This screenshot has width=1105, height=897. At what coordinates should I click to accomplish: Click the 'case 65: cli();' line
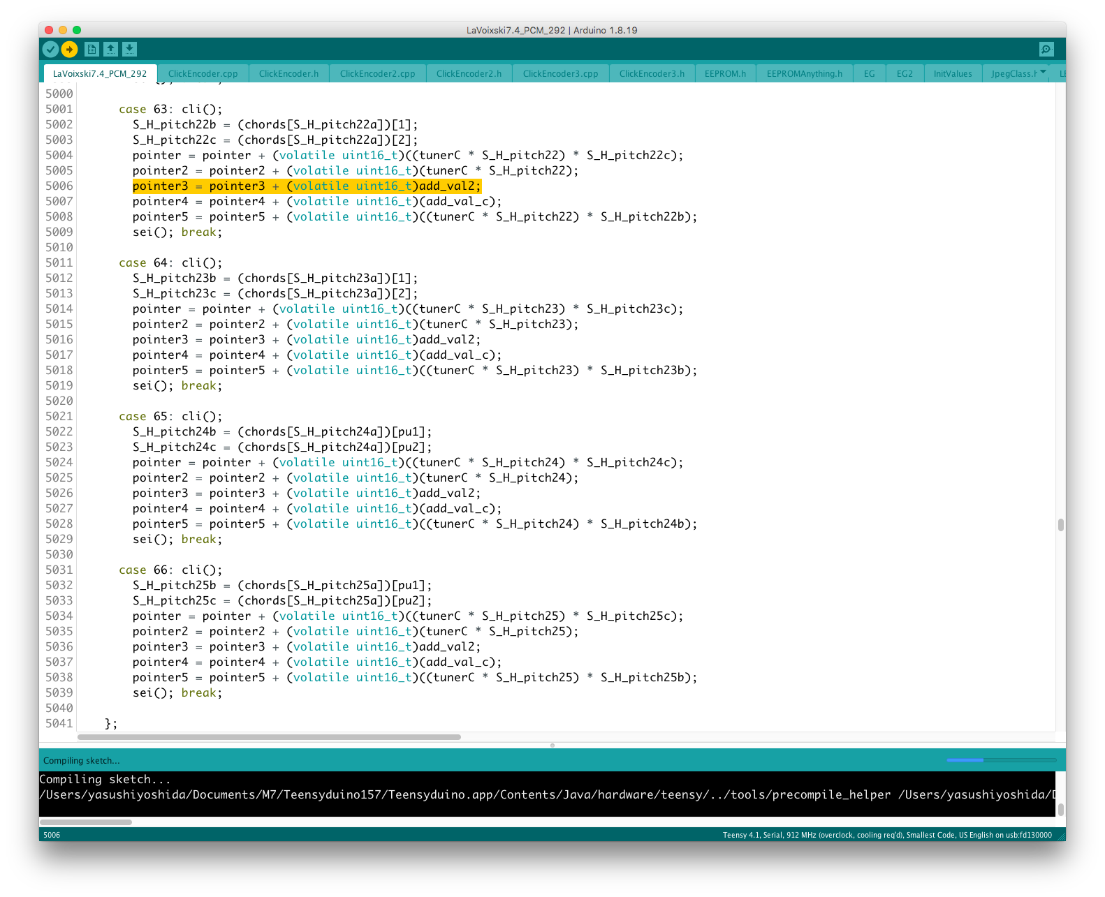click(170, 416)
